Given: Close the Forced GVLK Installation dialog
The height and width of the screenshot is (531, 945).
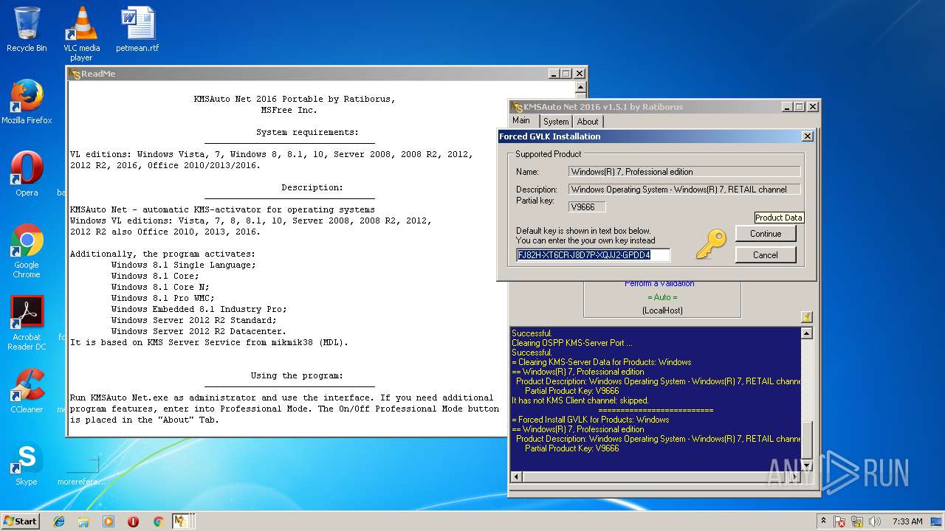Looking at the screenshot, I should point(807,136).
